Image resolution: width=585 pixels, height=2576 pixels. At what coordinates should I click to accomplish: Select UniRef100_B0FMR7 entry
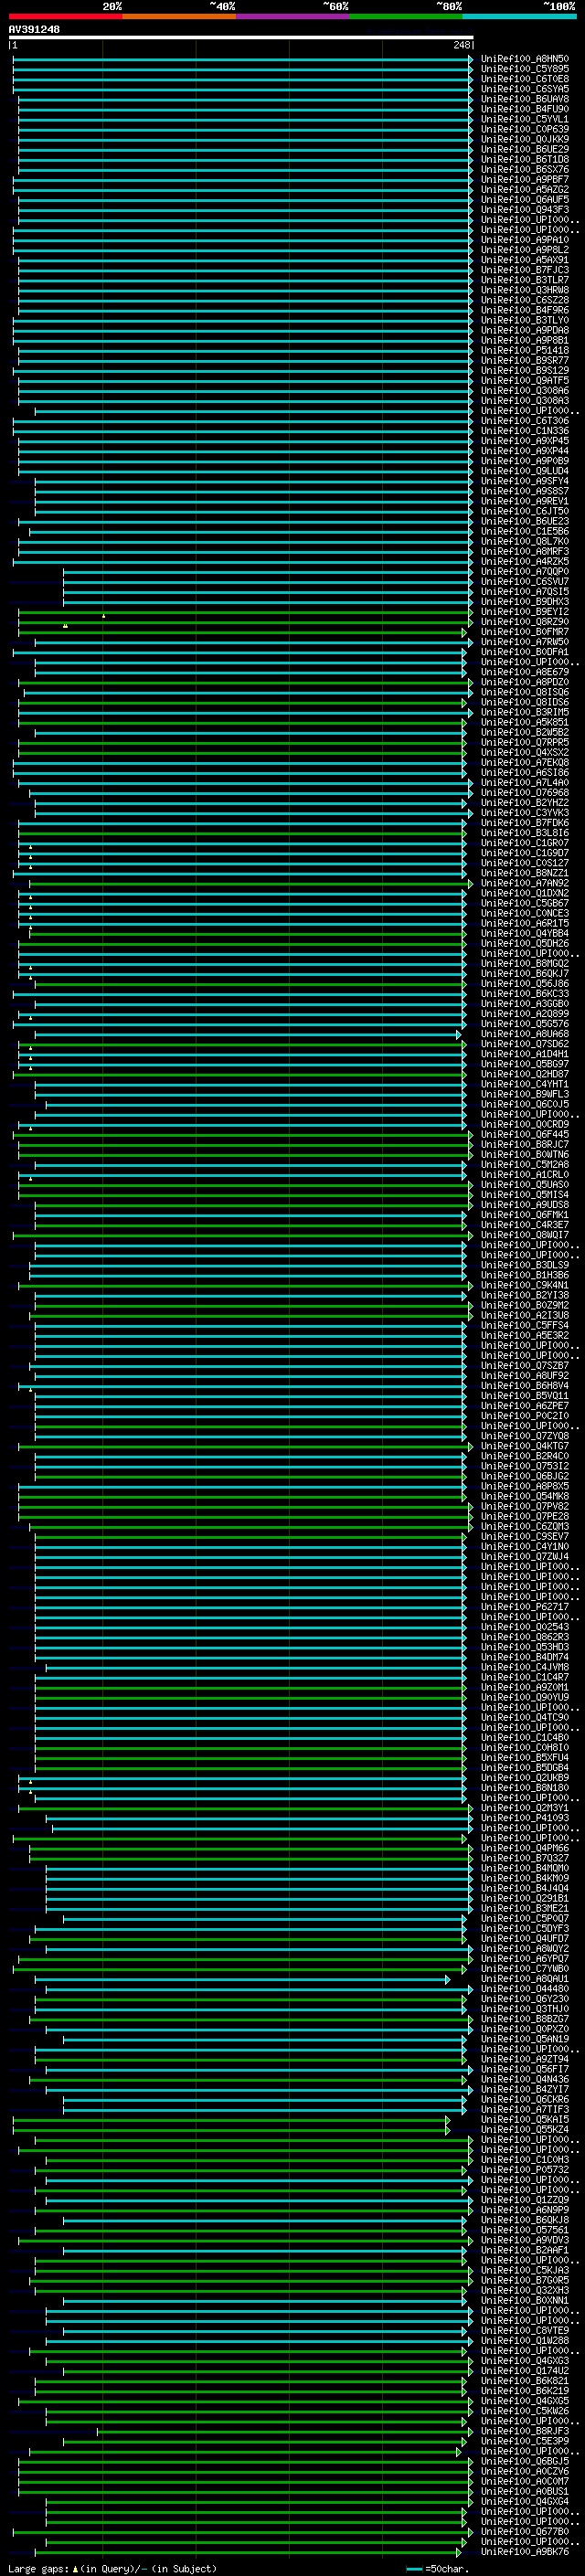coord(525,632)
